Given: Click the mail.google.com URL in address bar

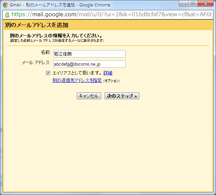Looking at the screenshot, I should [54, 15].
